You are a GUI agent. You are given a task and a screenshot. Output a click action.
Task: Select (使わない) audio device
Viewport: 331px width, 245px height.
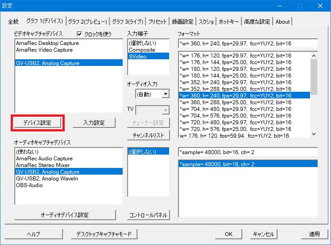point(69,151)
